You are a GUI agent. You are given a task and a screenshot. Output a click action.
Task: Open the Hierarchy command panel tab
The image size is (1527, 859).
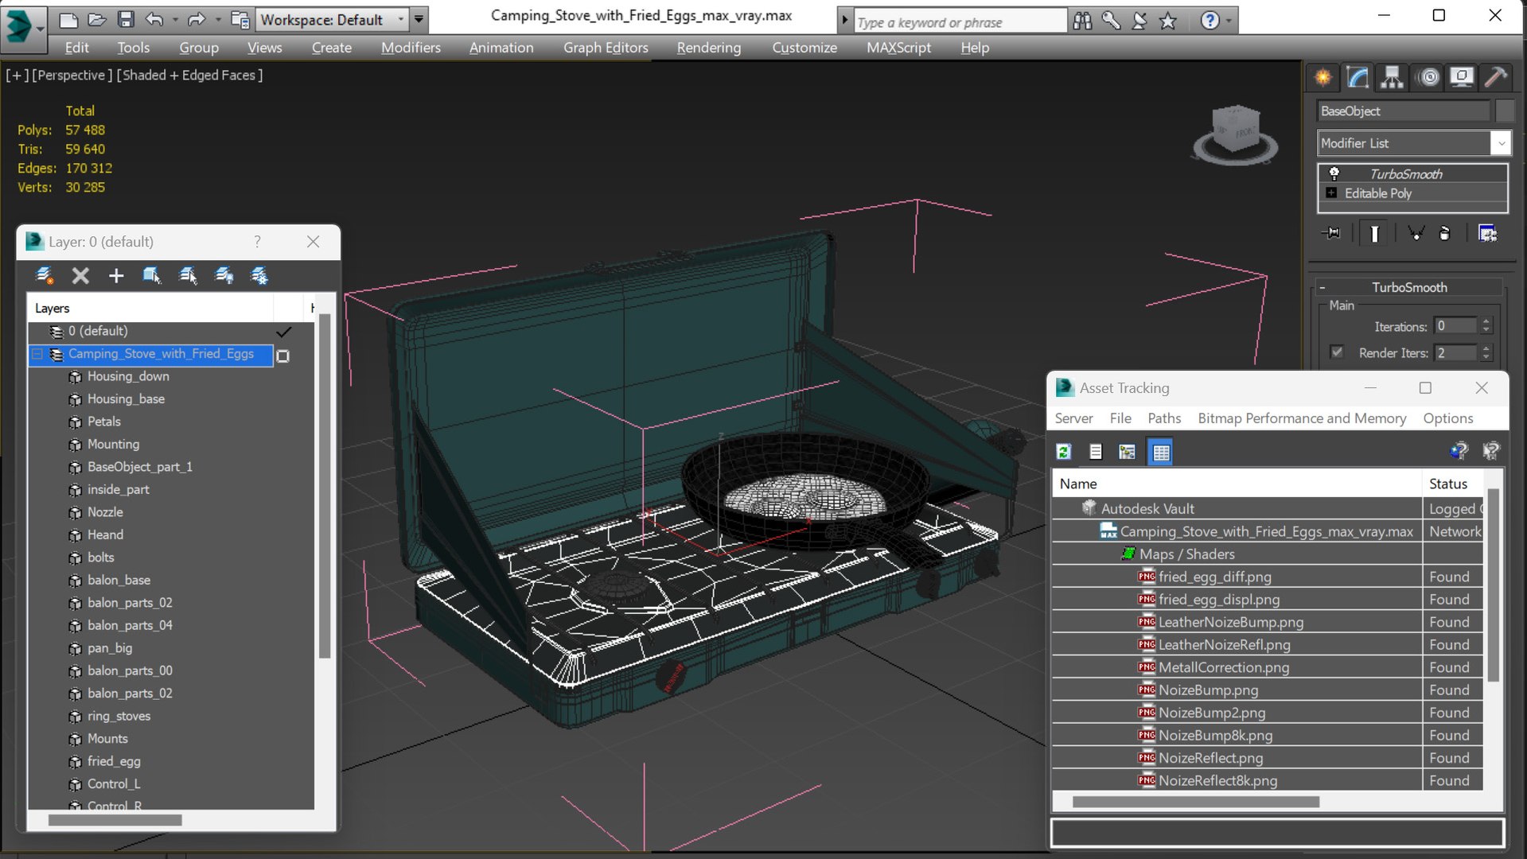[1392, 77]
